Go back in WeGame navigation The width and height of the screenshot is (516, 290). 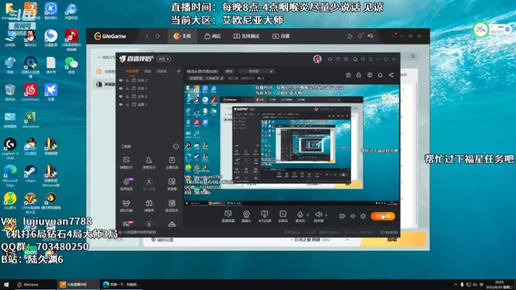tap(147, 36)
